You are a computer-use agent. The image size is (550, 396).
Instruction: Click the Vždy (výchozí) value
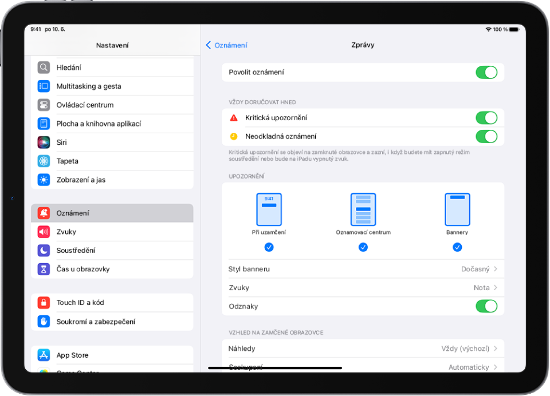pyautogui.click(x=465, y=349)
